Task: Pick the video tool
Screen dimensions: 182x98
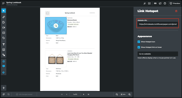Action: click(x=4, y=28)
